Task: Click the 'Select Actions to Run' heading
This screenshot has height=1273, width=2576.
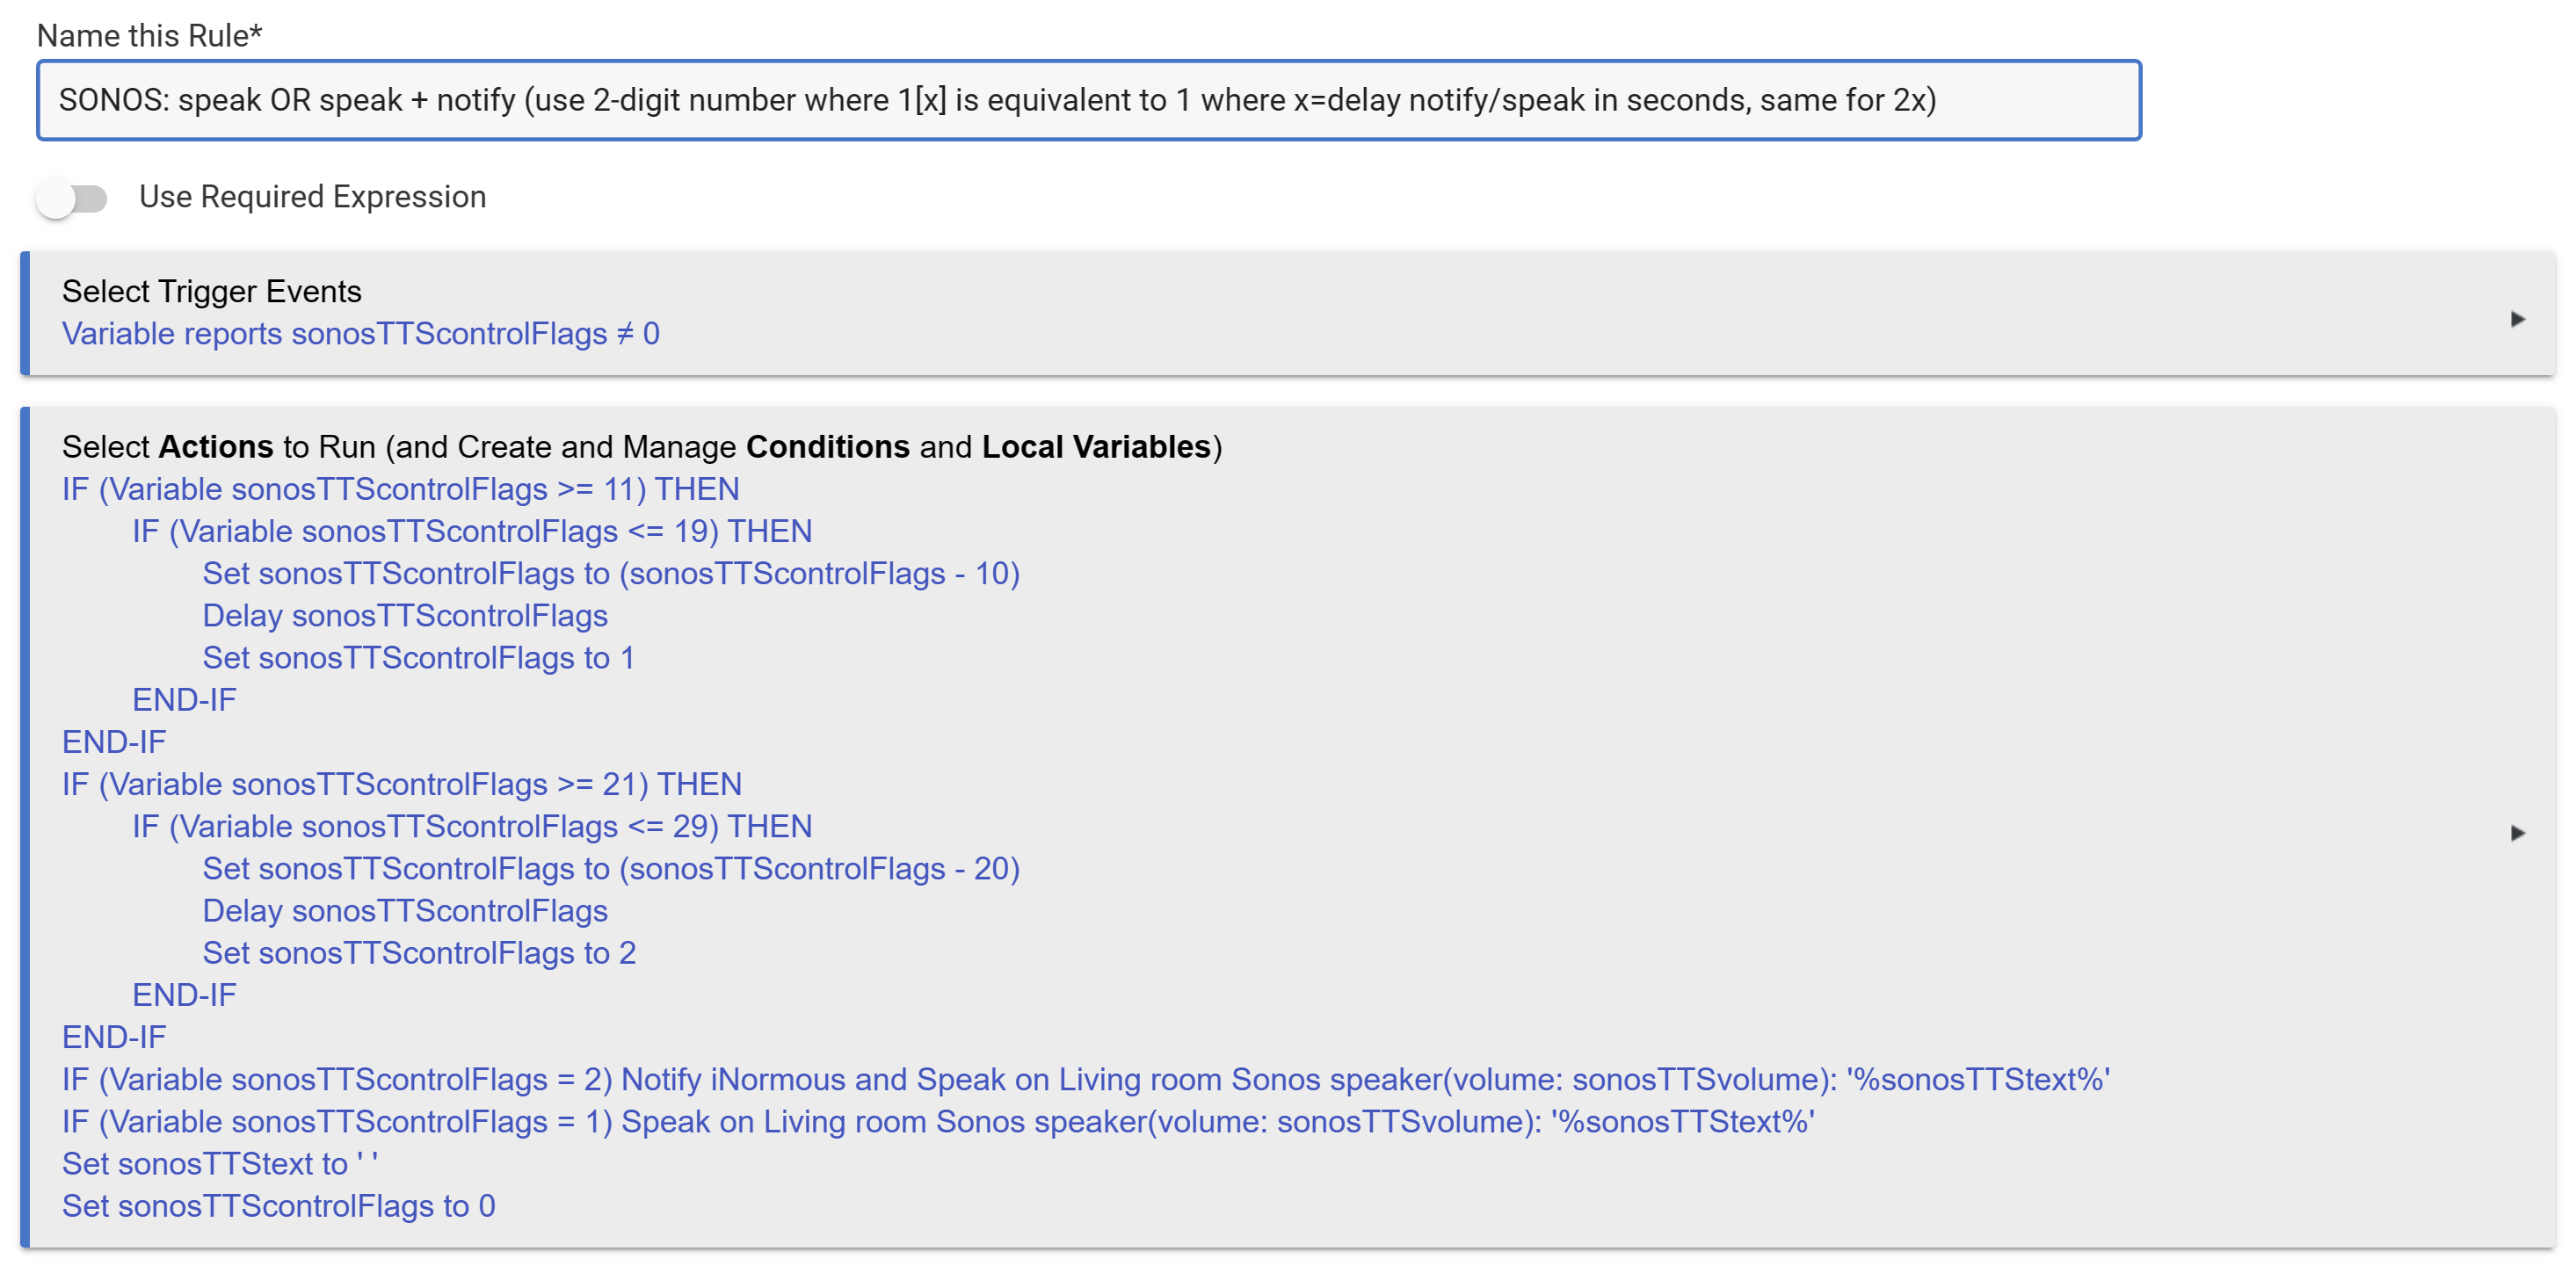Action: [x=641, y=447]
